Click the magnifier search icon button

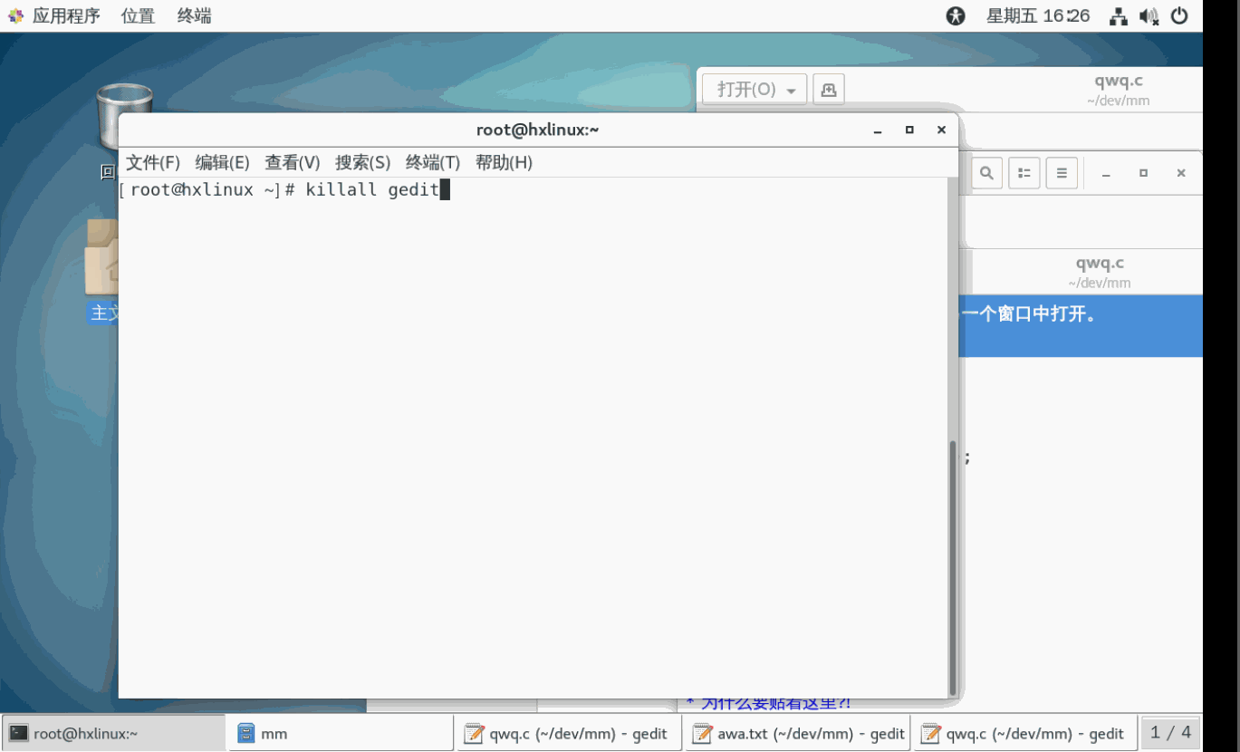(x=986, y=173)
